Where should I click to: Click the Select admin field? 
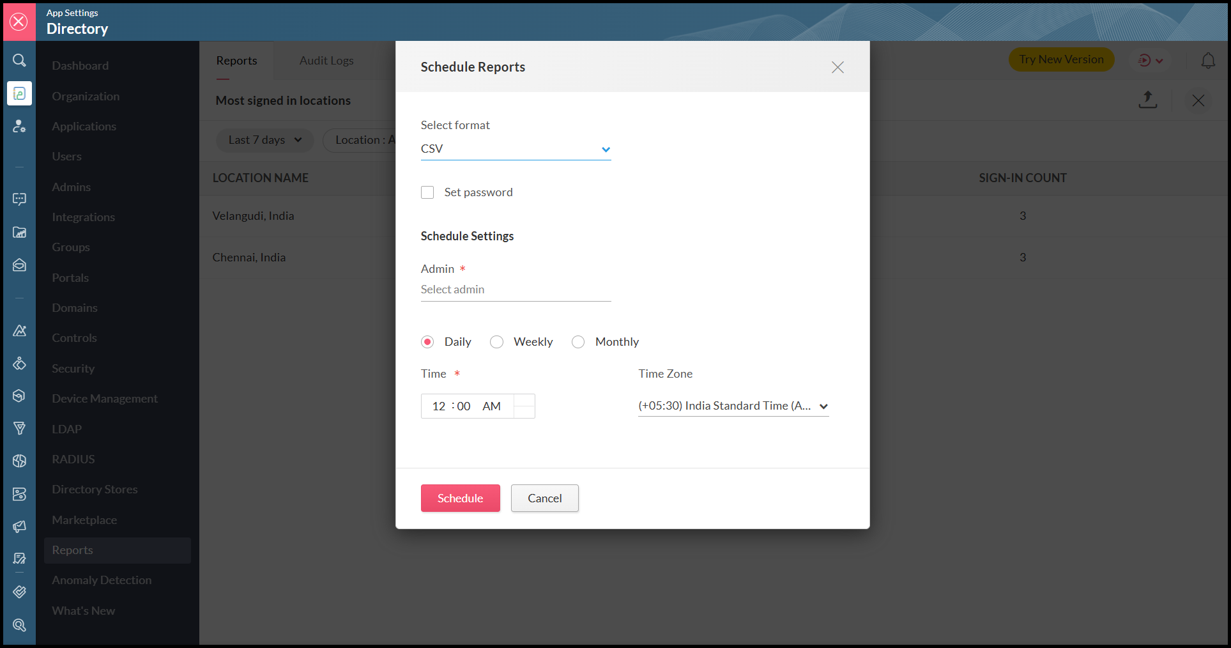(x=516, y=289)
